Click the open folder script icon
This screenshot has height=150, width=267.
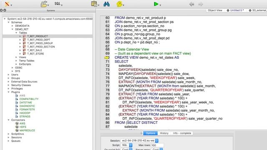[x=44, y=4]
